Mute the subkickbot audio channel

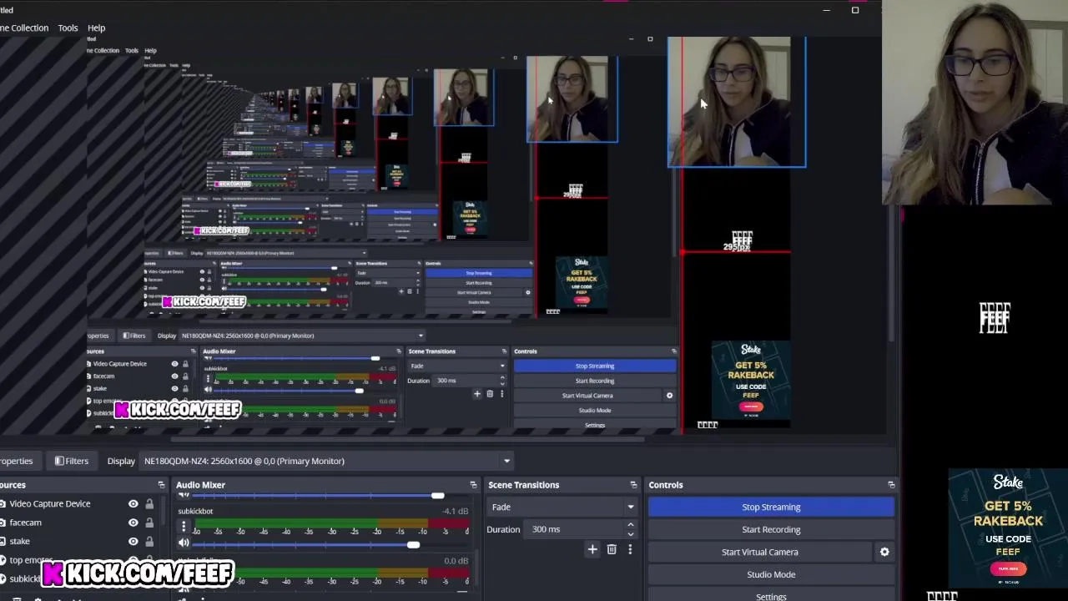(184, 543)
